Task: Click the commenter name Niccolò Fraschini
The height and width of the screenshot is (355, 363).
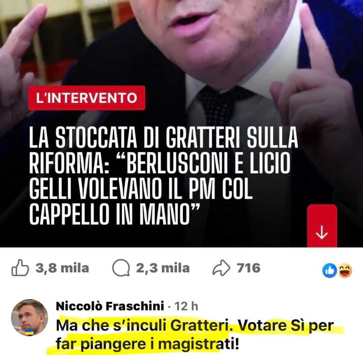Action: pyautogui.click(x=110, y=306)
